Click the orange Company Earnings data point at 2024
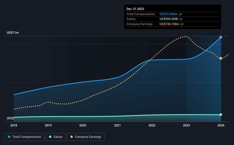 [x=221, y=58]
